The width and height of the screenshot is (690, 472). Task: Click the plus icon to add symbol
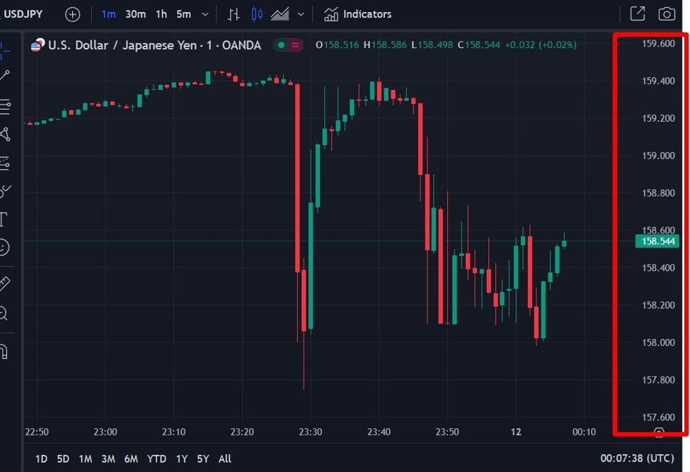[x=72, y=14]
